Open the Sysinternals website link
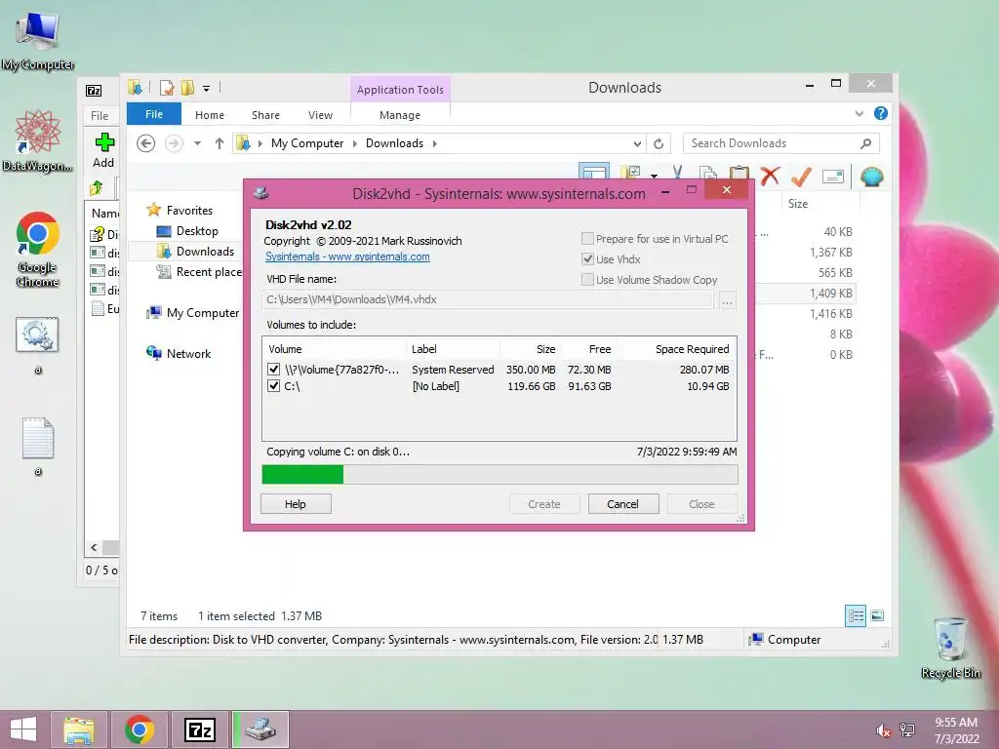The width and height of the screenshot is (999, 749). point(347,256)
